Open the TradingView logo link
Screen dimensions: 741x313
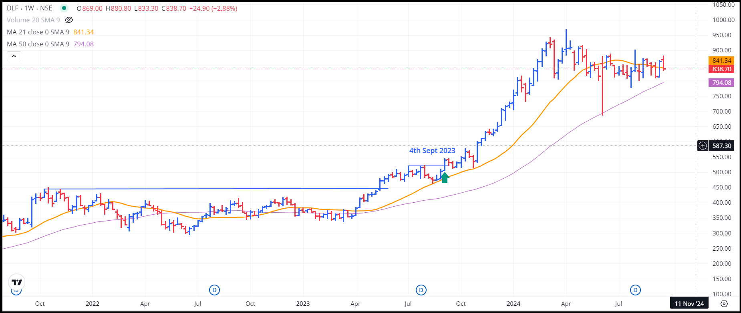click(x=17, y=282)
